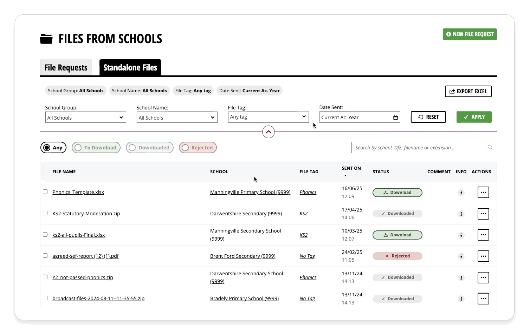Image resolution: width=530 pixels, height=336 pixels.
Task: Tick checkbox for Phonics_Template.xlsx
Action: 45,192
